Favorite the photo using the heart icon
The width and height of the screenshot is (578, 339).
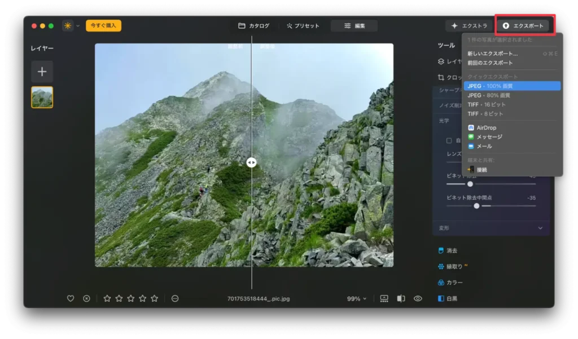click(x=70, y=299)
